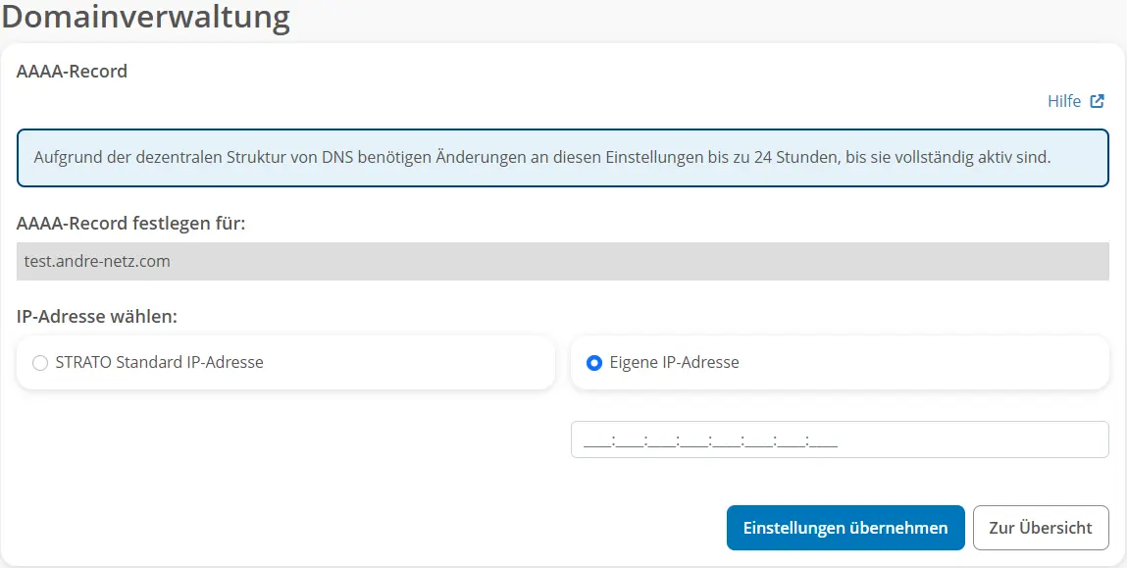This screenshot has width=1127, height=568.
Task: Click the Domainverwaltung page title
Action: 145,18
